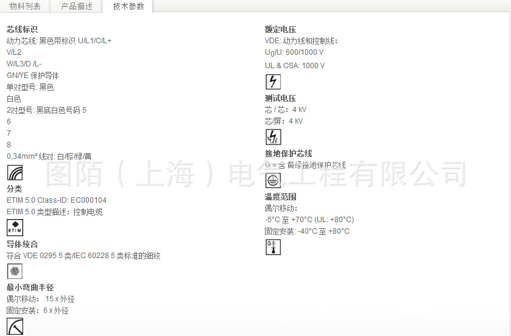Click the line 固定安装: 6 x 外径

point(38,310)
